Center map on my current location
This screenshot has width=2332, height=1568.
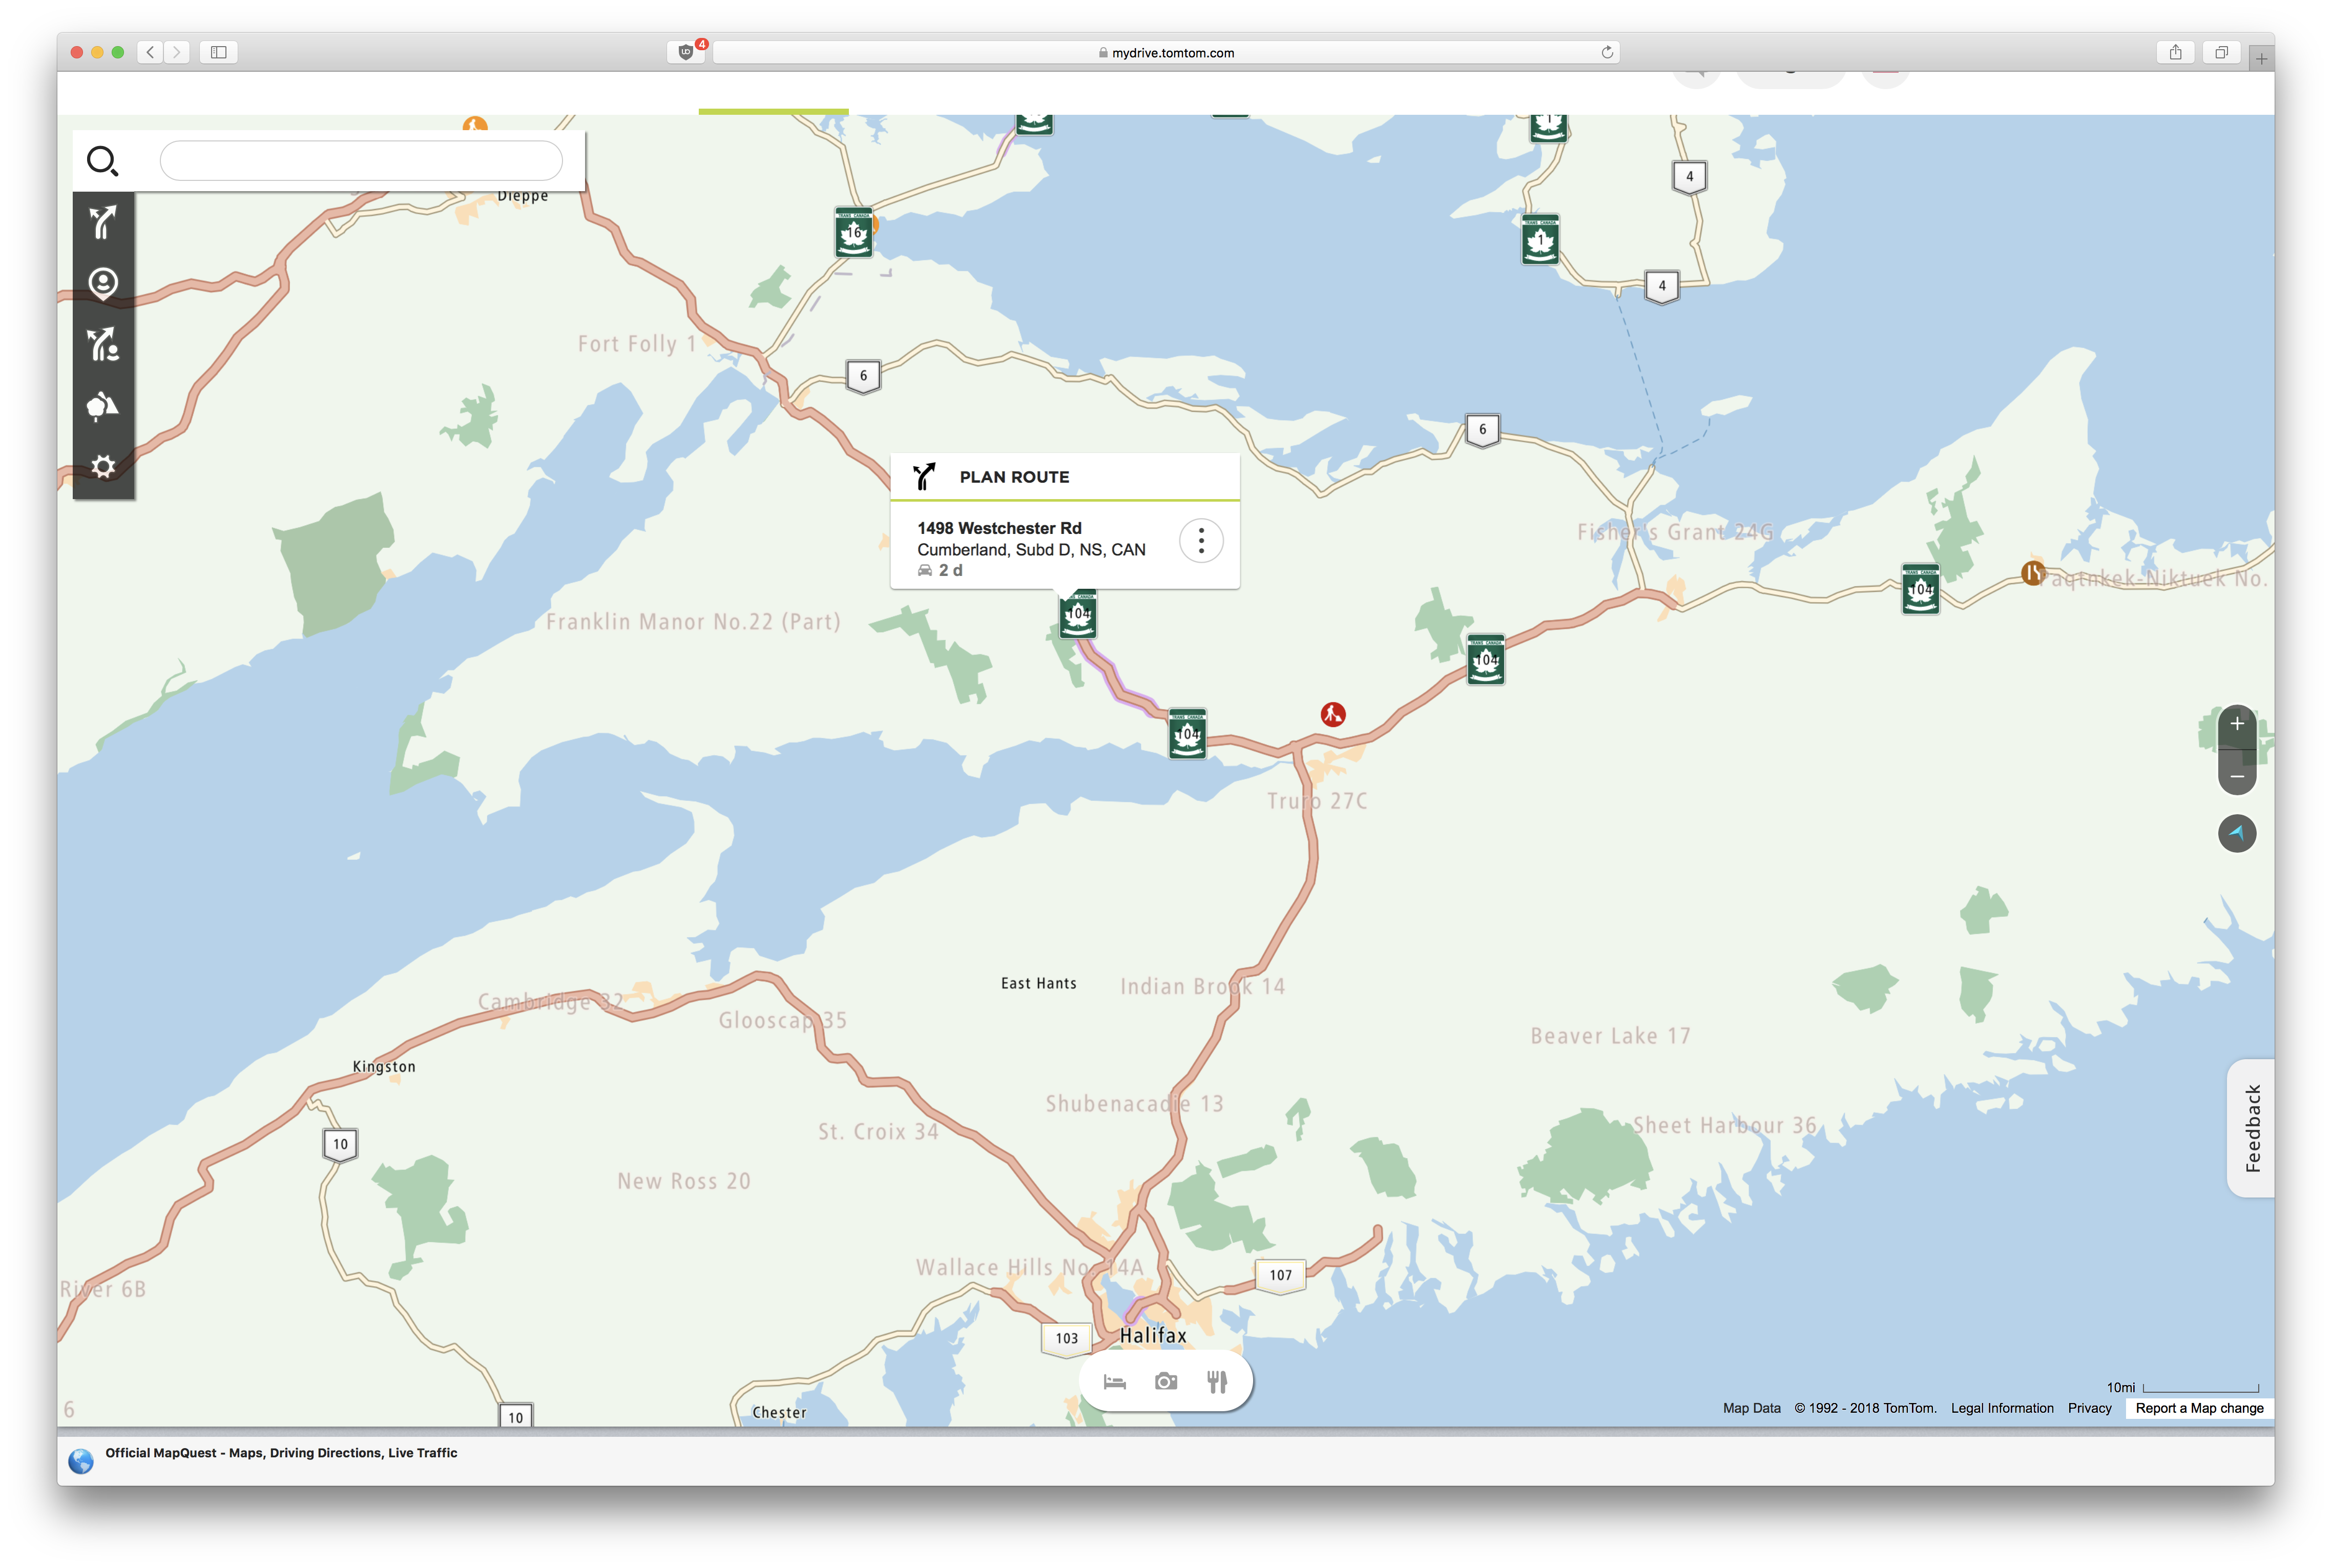2237,833
